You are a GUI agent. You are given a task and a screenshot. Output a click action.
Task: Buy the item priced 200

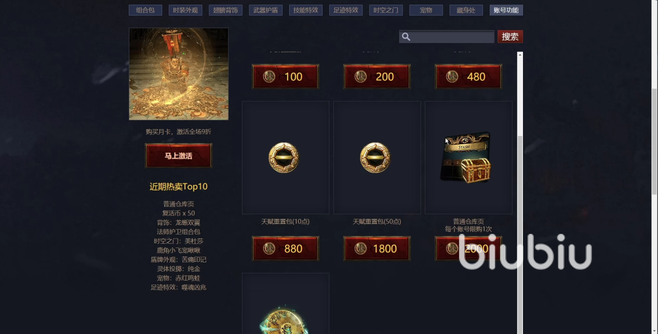tap(377, 77)
